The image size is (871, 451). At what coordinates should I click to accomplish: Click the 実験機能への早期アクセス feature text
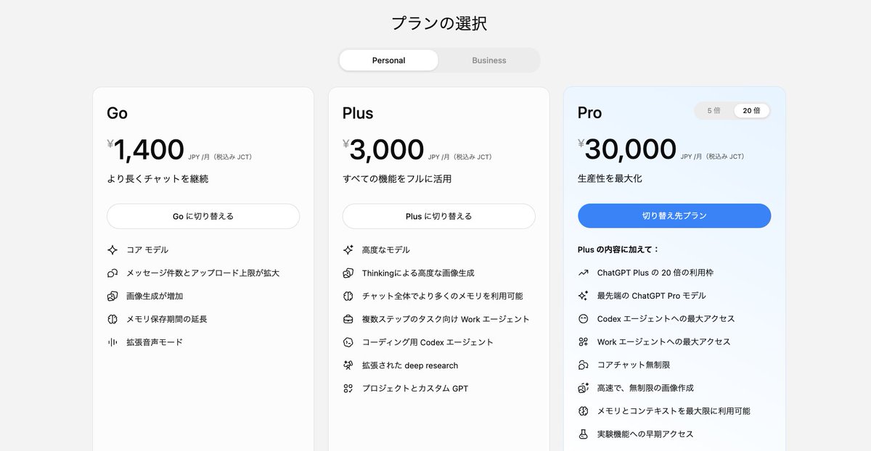(645, 434)
